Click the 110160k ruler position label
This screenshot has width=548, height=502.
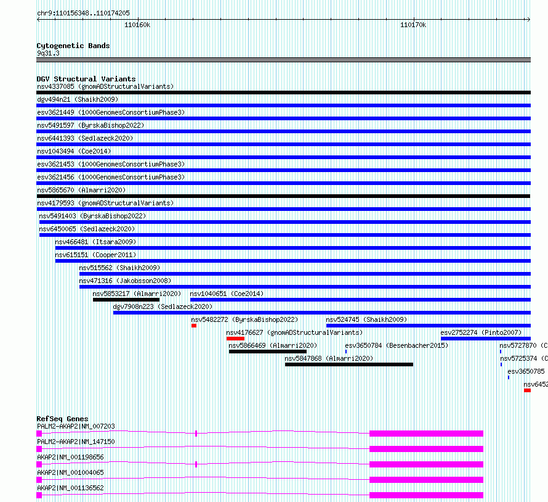point(137,25)
